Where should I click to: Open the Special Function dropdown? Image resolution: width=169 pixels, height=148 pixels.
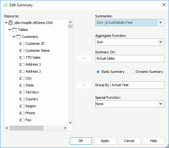pos(161,104)
